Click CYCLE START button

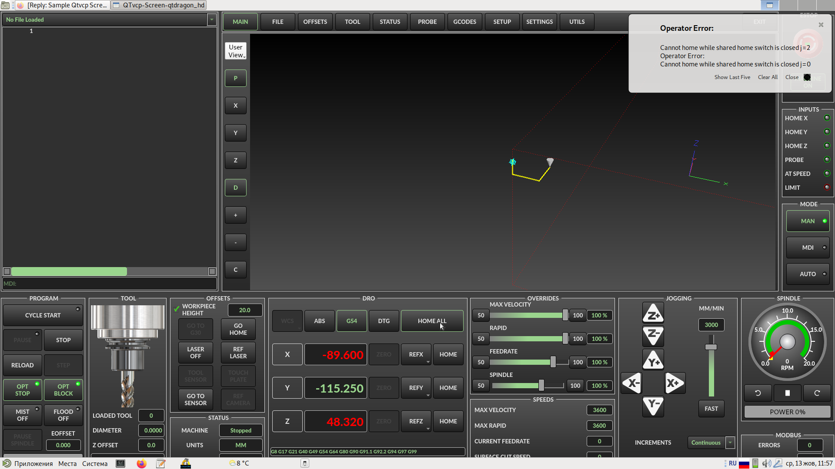click(43, 315)
